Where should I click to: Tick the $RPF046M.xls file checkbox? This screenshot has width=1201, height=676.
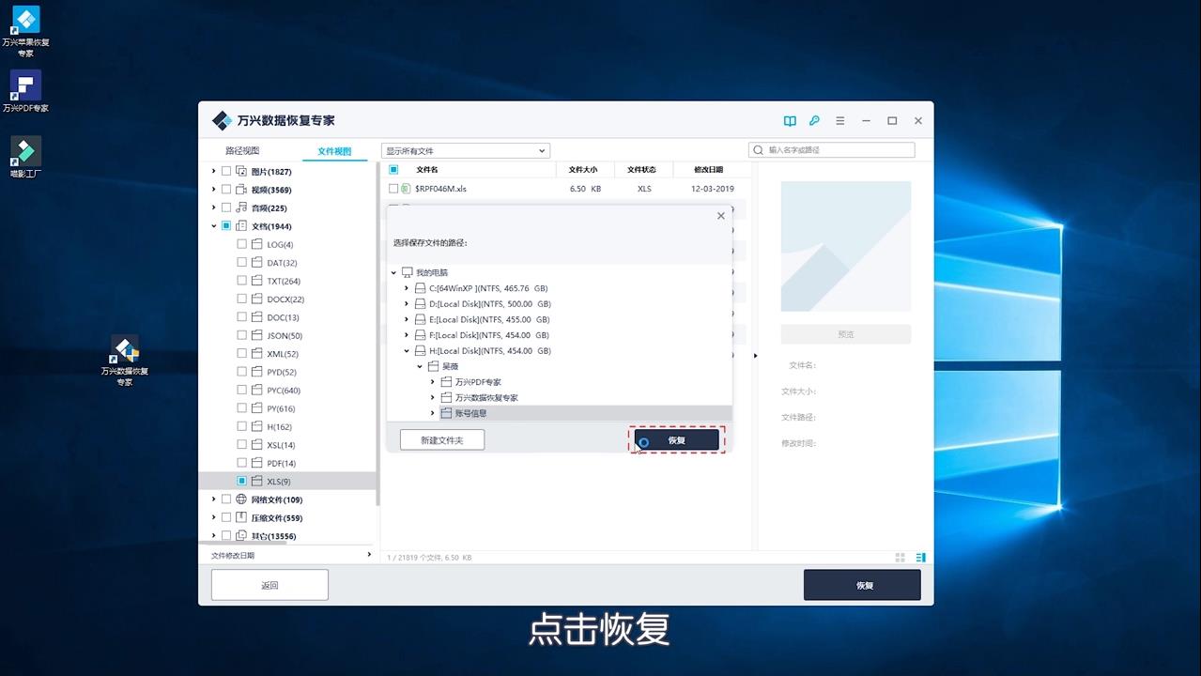[x=393, y=189]
